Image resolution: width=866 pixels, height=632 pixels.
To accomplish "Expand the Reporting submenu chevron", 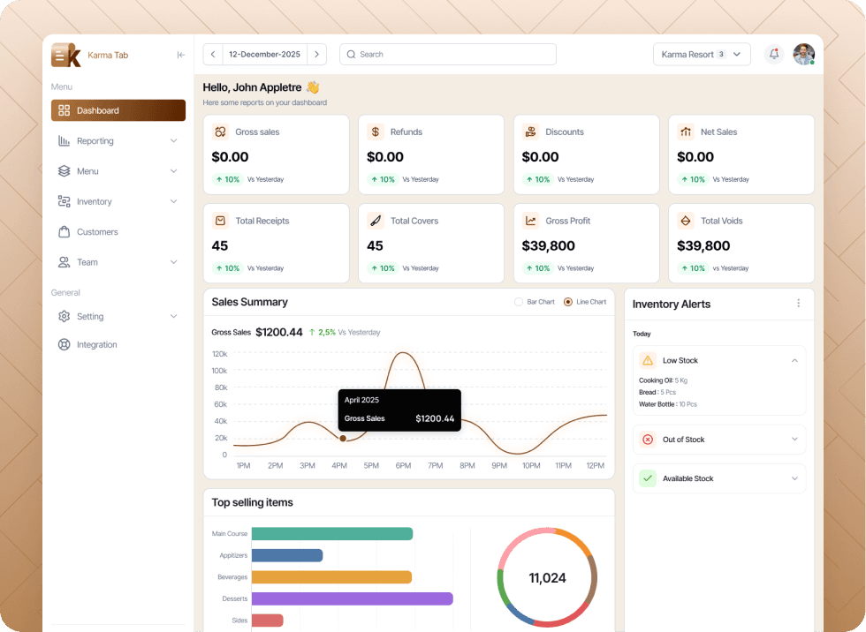I will 174,140.
